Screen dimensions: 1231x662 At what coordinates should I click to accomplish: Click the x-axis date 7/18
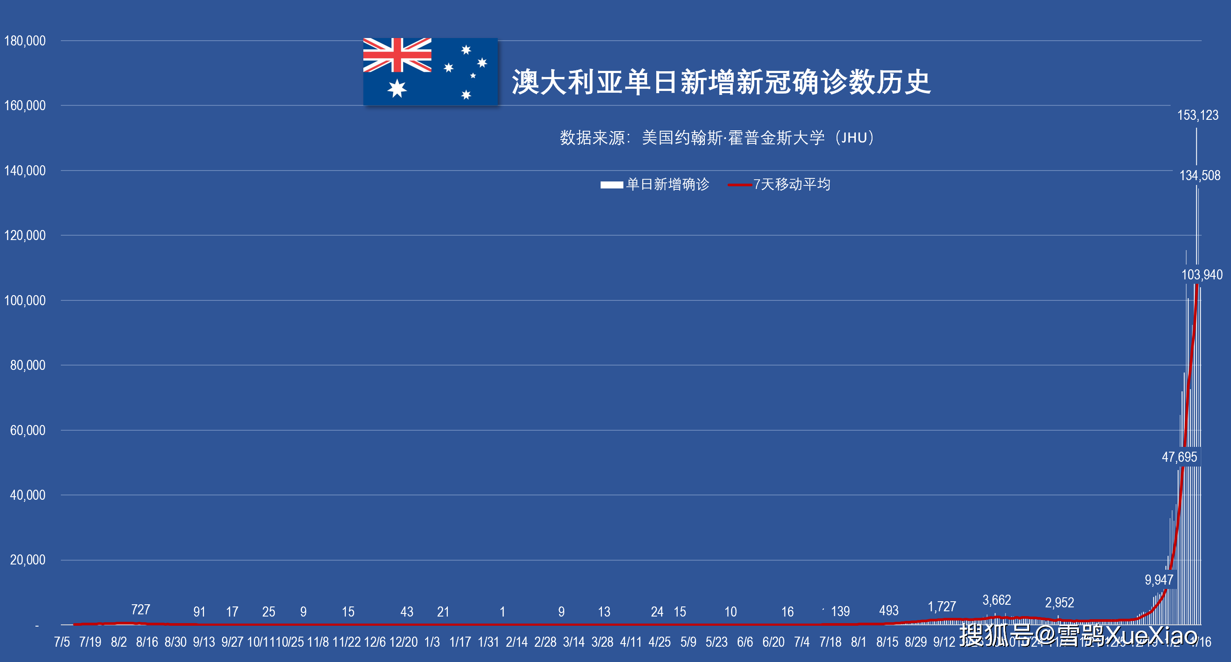pos(830,642)
